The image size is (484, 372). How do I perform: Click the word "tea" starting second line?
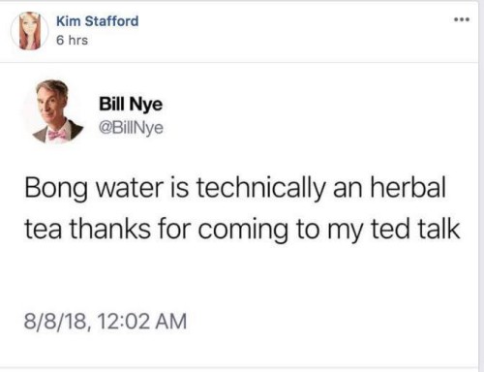click(43, 230)
